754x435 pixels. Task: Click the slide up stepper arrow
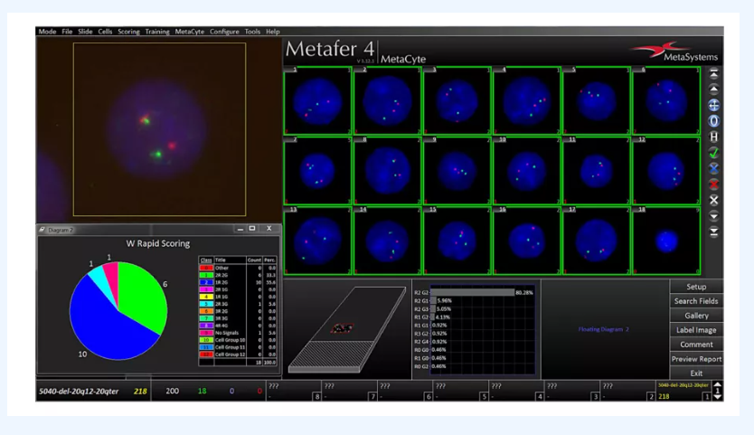717,385
